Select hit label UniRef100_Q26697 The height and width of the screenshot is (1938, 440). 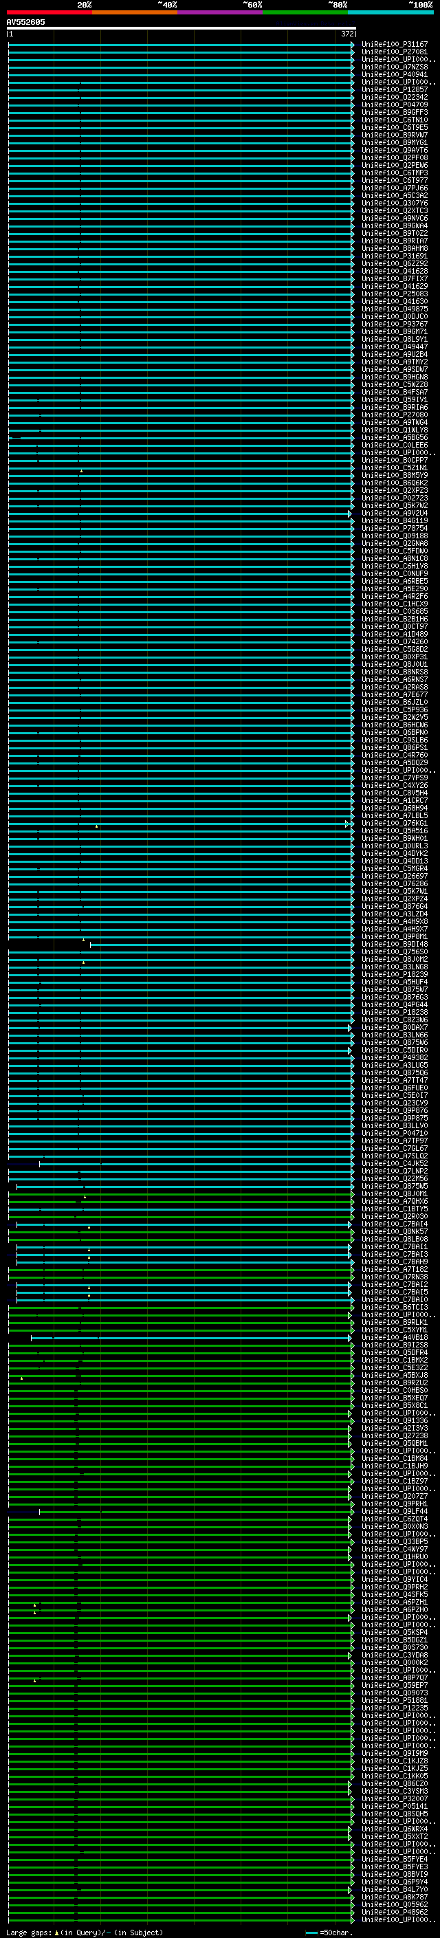[x=395, y=876]
